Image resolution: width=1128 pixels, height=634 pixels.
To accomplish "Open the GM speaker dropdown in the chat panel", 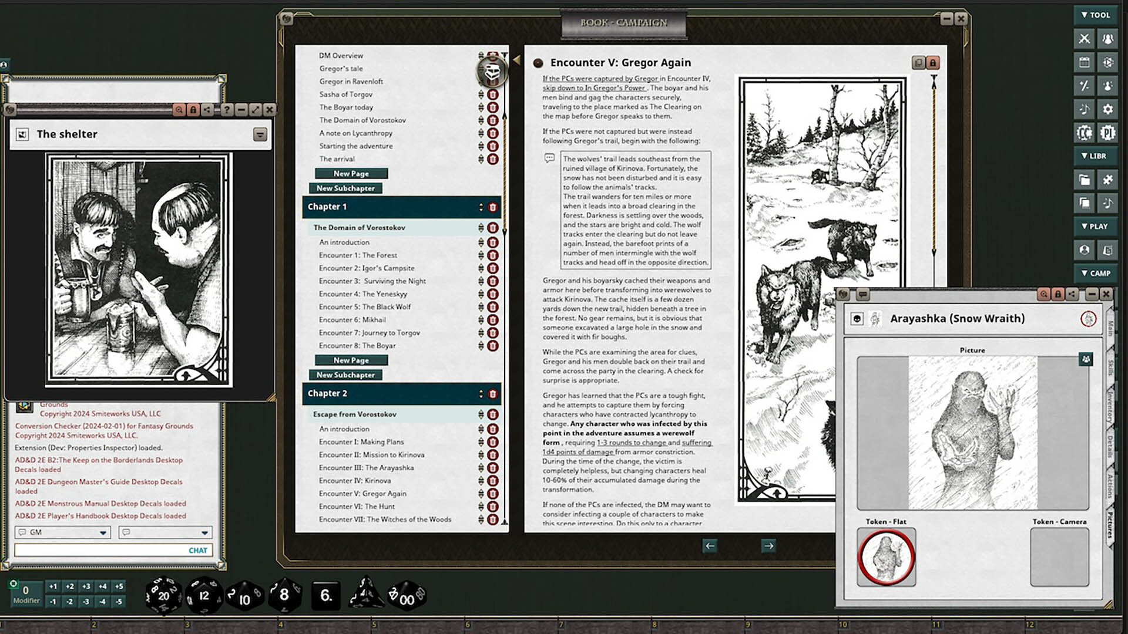I will pos(103,532).
